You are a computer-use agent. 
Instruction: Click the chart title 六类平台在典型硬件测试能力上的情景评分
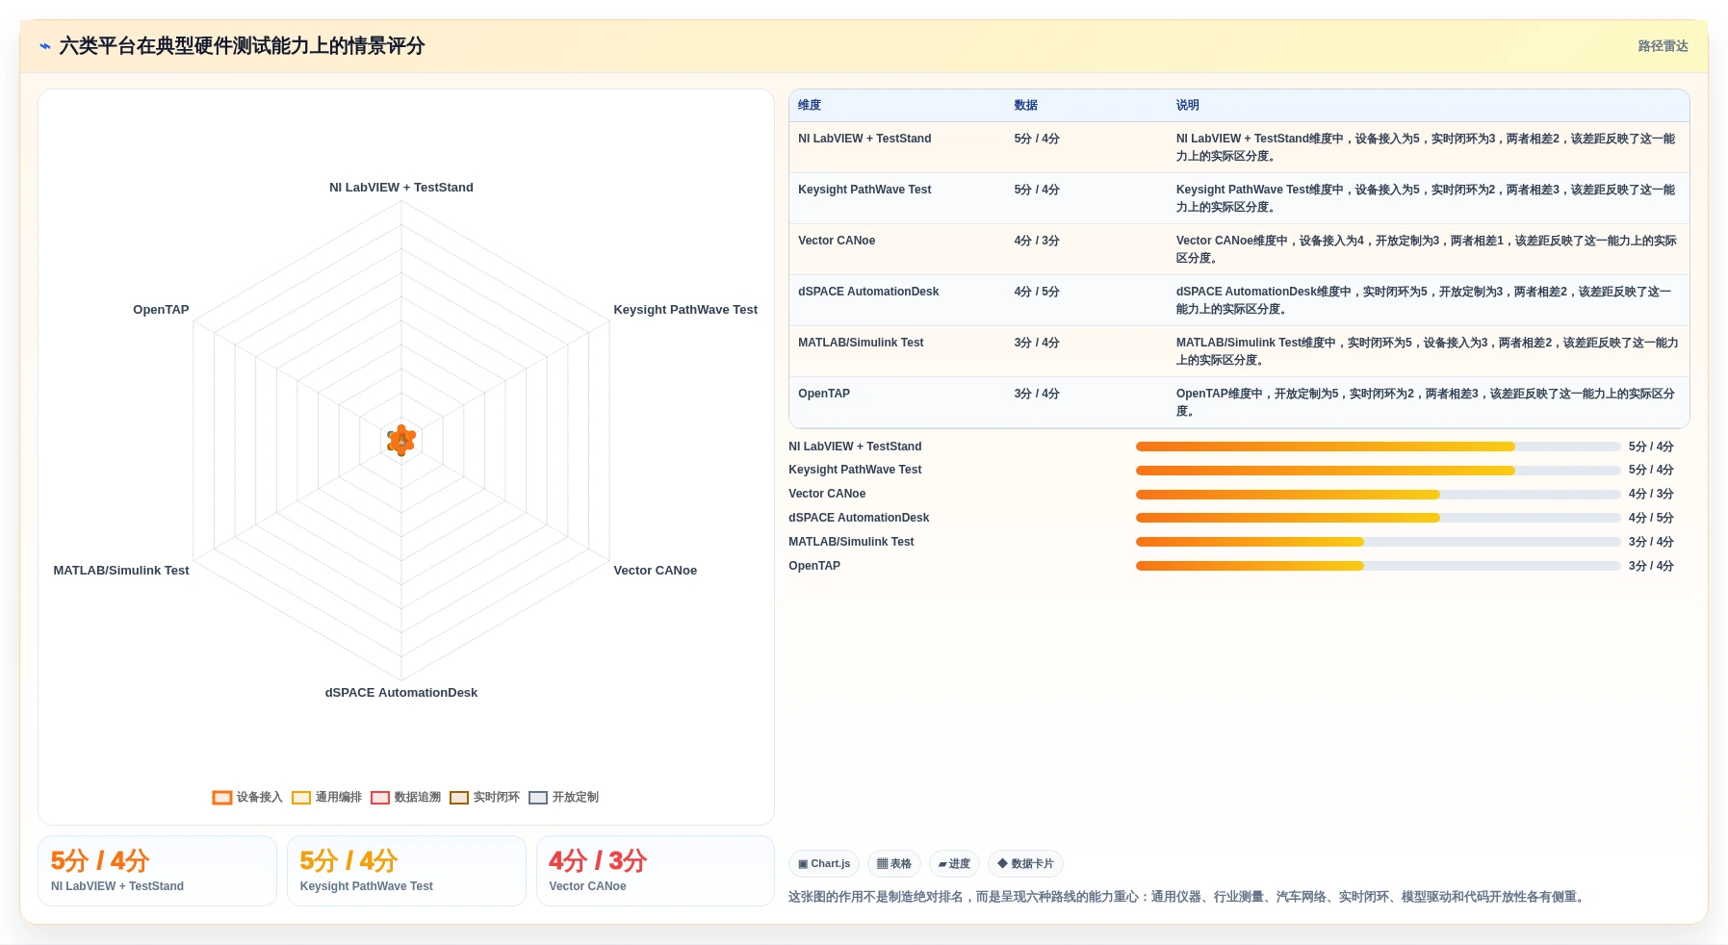(x=242, y=46)
